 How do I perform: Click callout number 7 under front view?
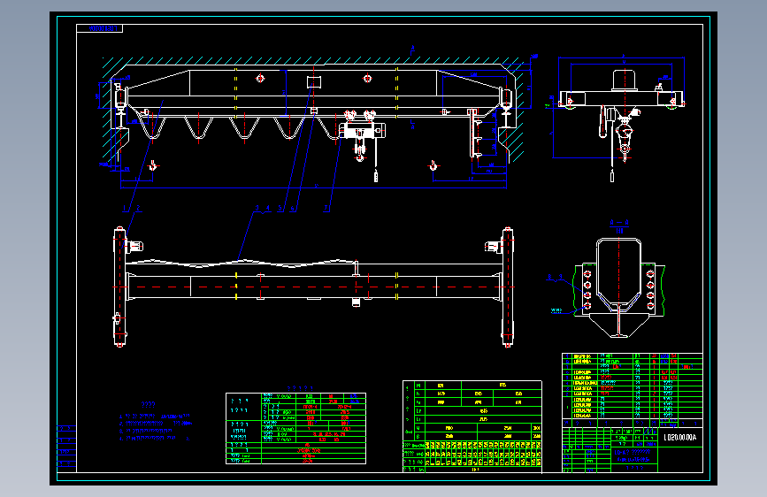pyautogui.click(x=326, y=208)
